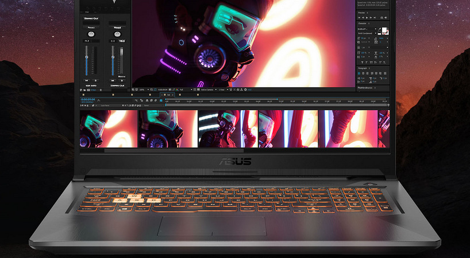Image resolution: width=470 pixels, height=258 pixels.
Task: Click the Stereo Out label atop the mixer
Action: 90,18
